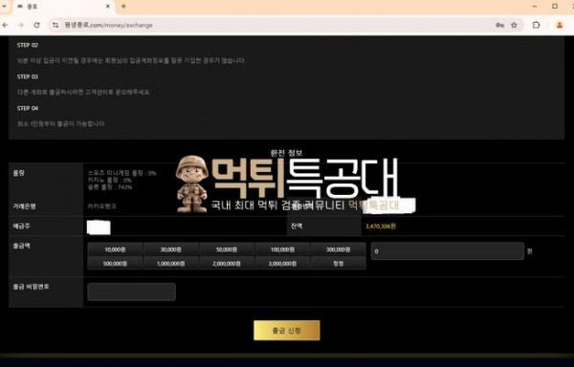The image size is (574, 367).
Task: Click the STEP 02 heading
Action: pos(28,45)
